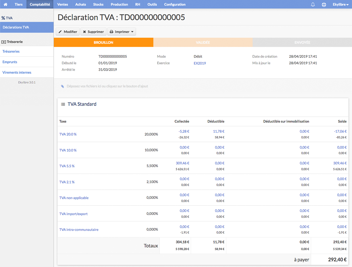Image resolution: width=352 pixels, height=267 pixels.
Task: Click the paperclip attachment icon
Action: [62, 86]
